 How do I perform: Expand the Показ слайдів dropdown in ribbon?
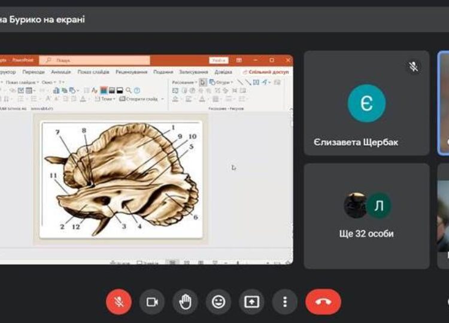tap(22, 83)
